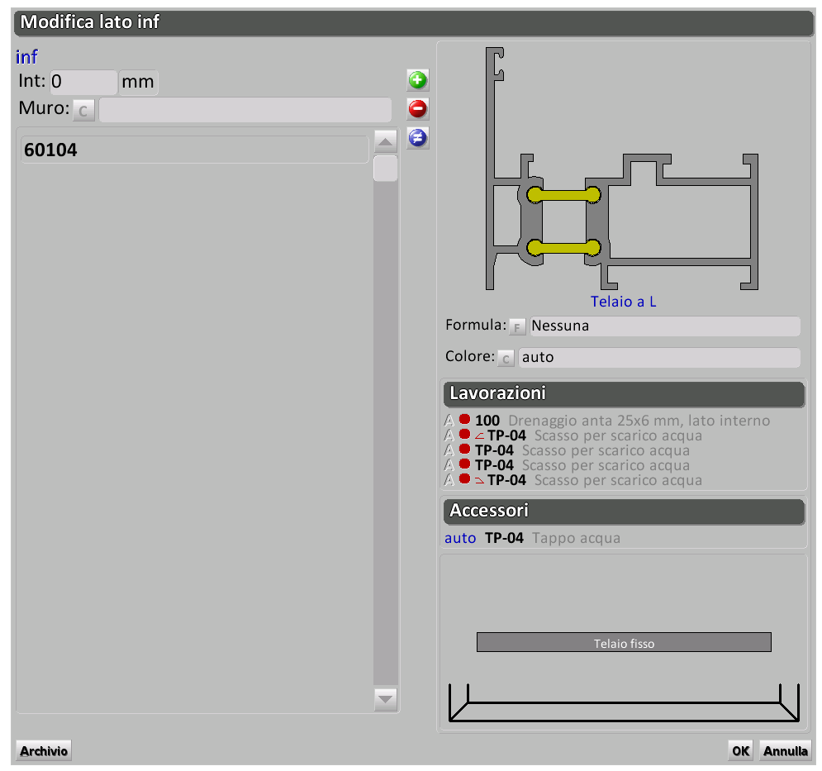Click the Telaio a L link

pos(623,302)
